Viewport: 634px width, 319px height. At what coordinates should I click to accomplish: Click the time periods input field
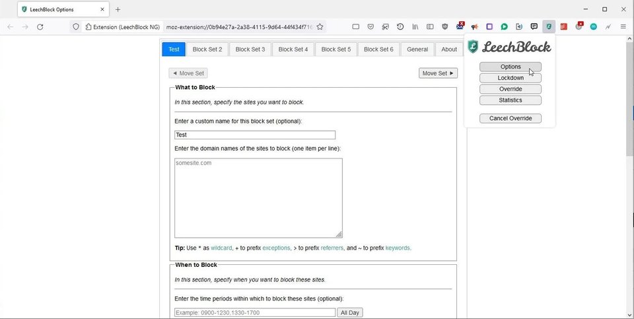point(255,312)
